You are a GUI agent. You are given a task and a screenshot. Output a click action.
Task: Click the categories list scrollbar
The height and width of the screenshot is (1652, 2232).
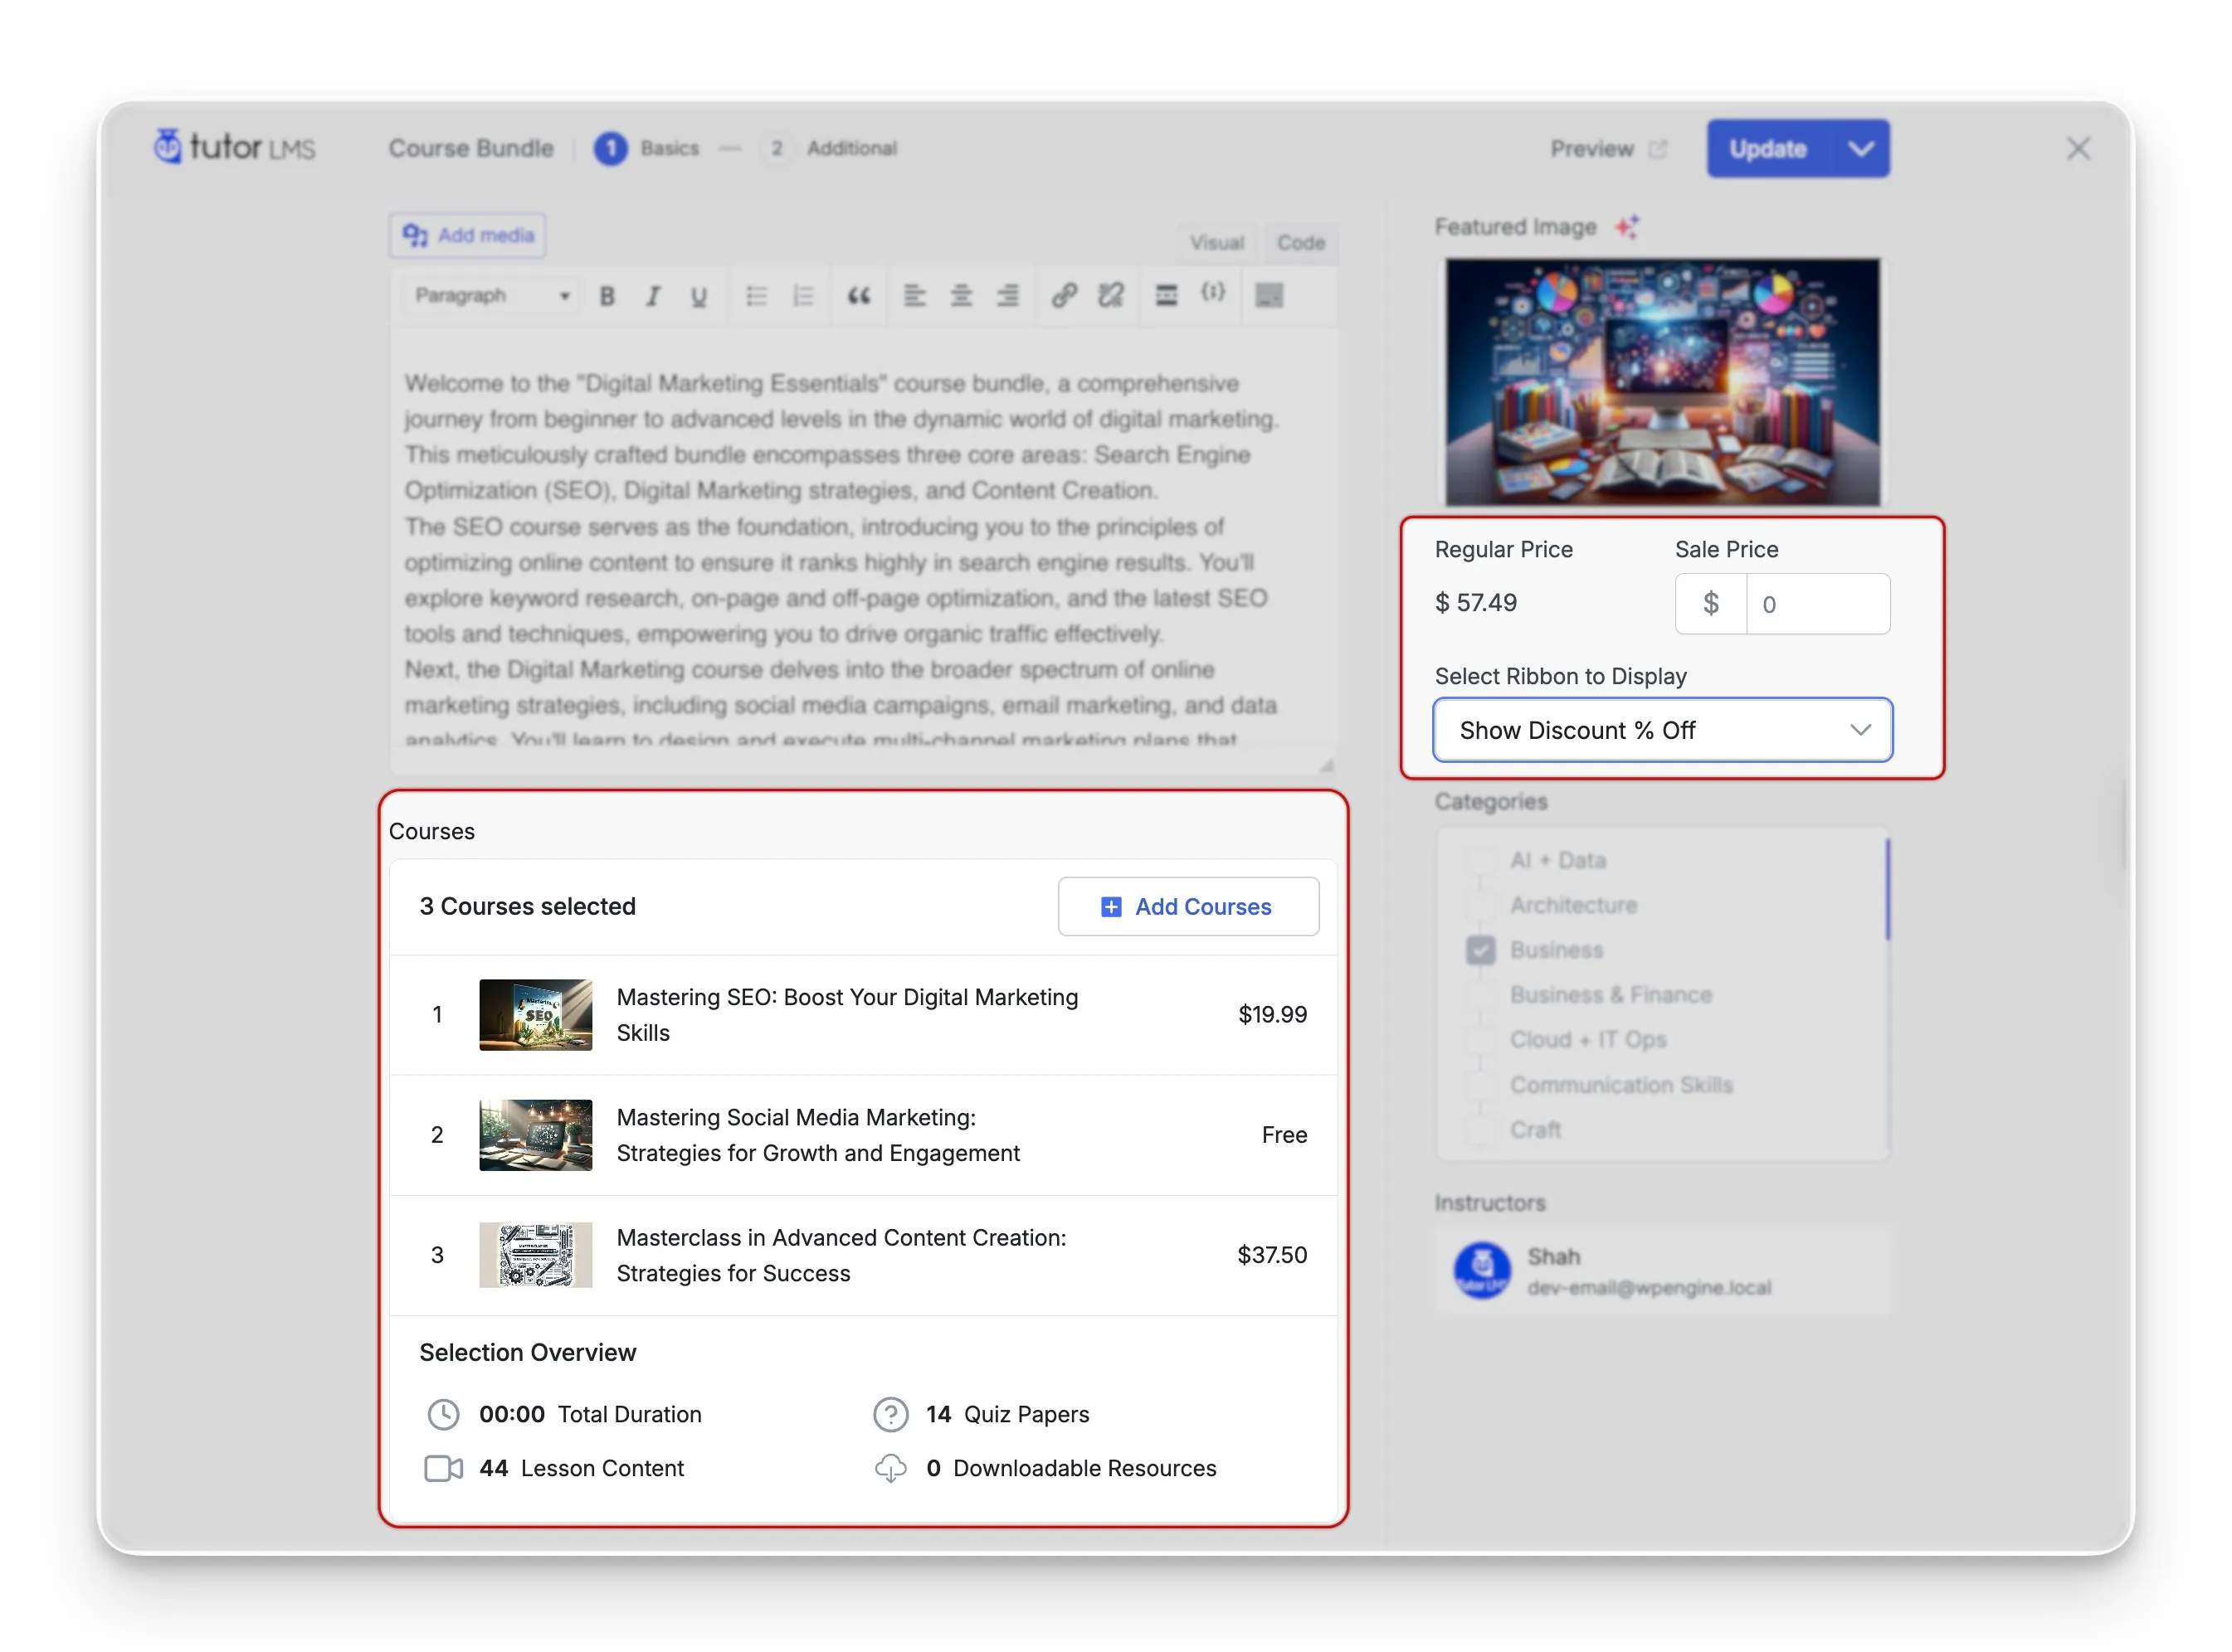(1887, 890)
